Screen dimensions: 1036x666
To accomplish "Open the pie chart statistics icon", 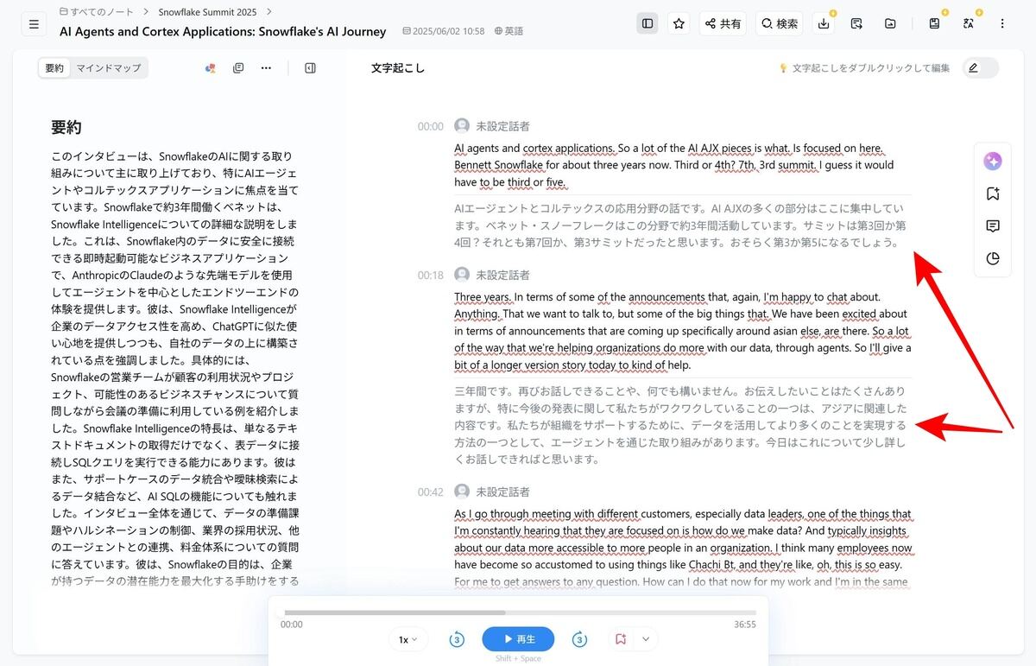I will click(993, 258).
